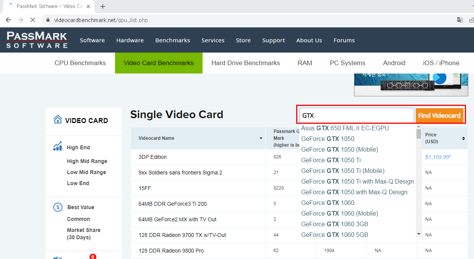Open the Android tab
The image size is (474, 259).
point(394,63)
